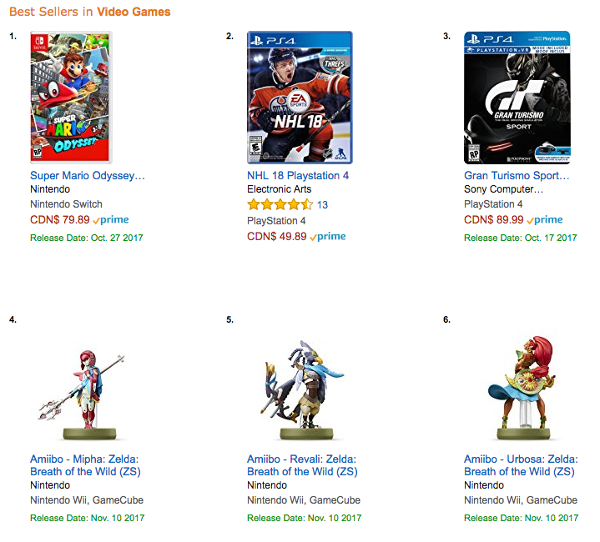
Task: Open Amiibo - Urbosa: Zelda product link
Action: click(519, 465)
